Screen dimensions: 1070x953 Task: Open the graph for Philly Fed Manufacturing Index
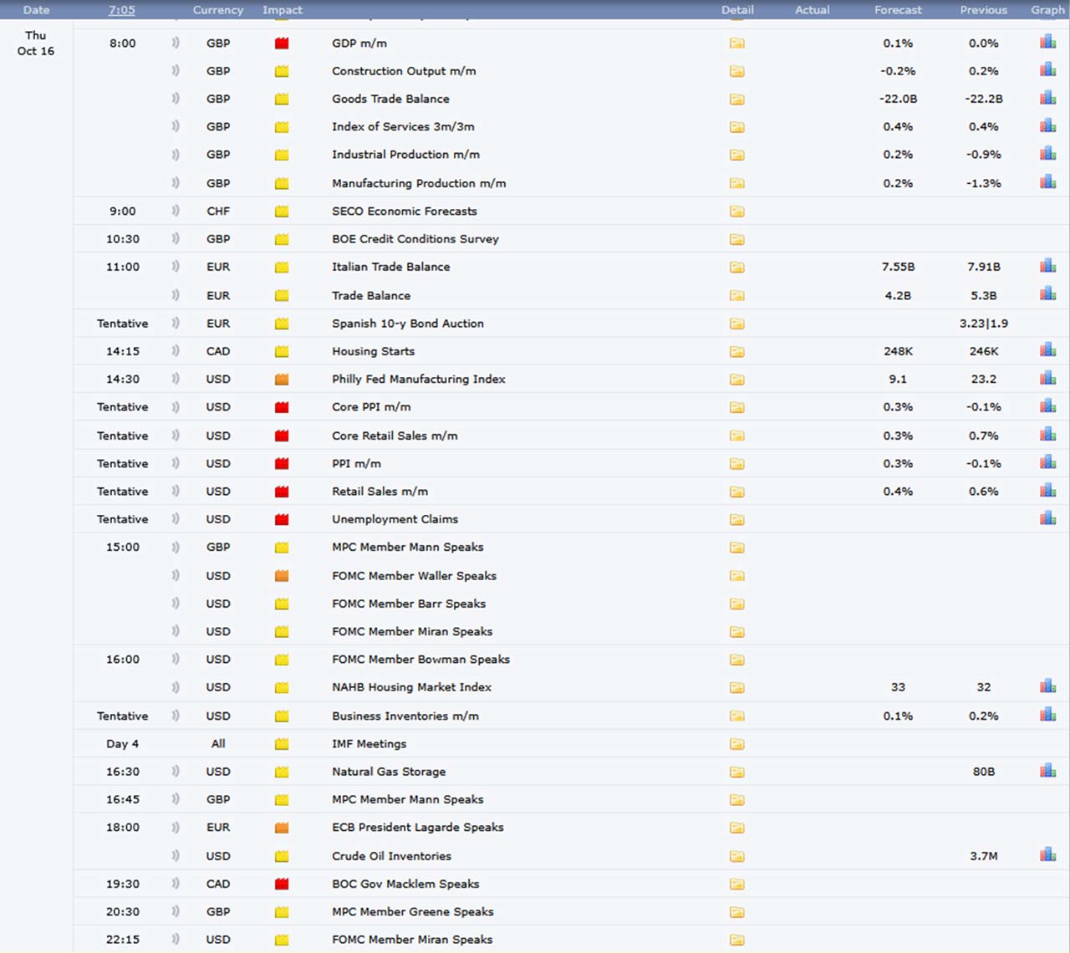point(1047,379)
